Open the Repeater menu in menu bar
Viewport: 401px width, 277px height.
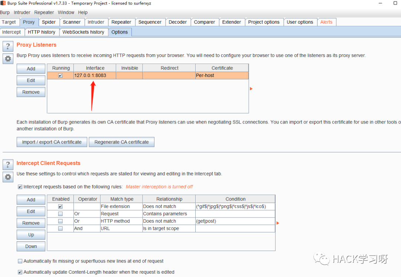(x=44, y=12)
